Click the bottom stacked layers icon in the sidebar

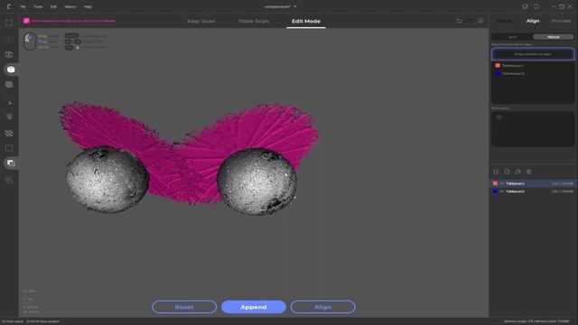[x=9, y=181]
